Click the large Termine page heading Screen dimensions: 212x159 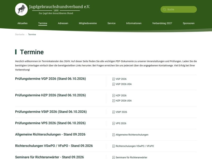[32, 52]
